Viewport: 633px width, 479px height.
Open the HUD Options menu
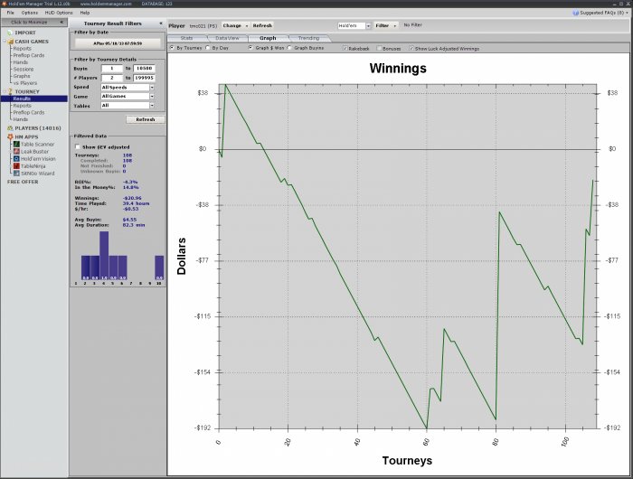pyautogui.click(x=58, y=13)
